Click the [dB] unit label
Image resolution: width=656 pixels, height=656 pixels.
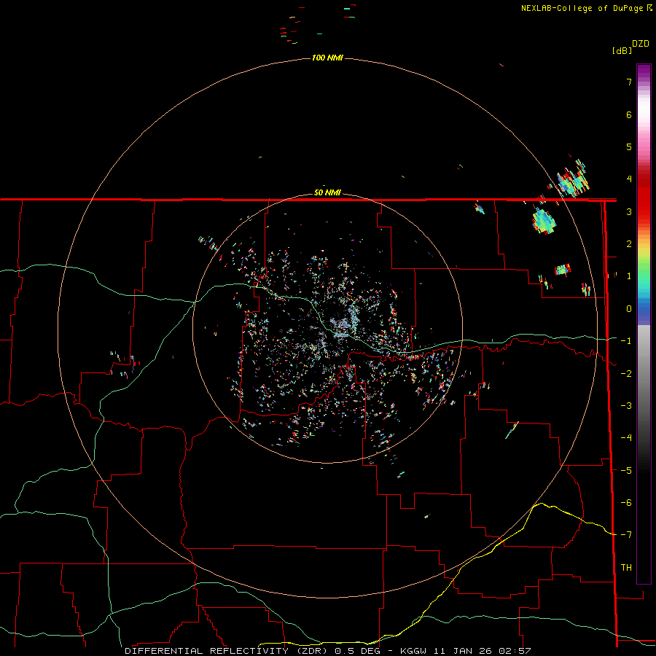(x=622, y=51)
